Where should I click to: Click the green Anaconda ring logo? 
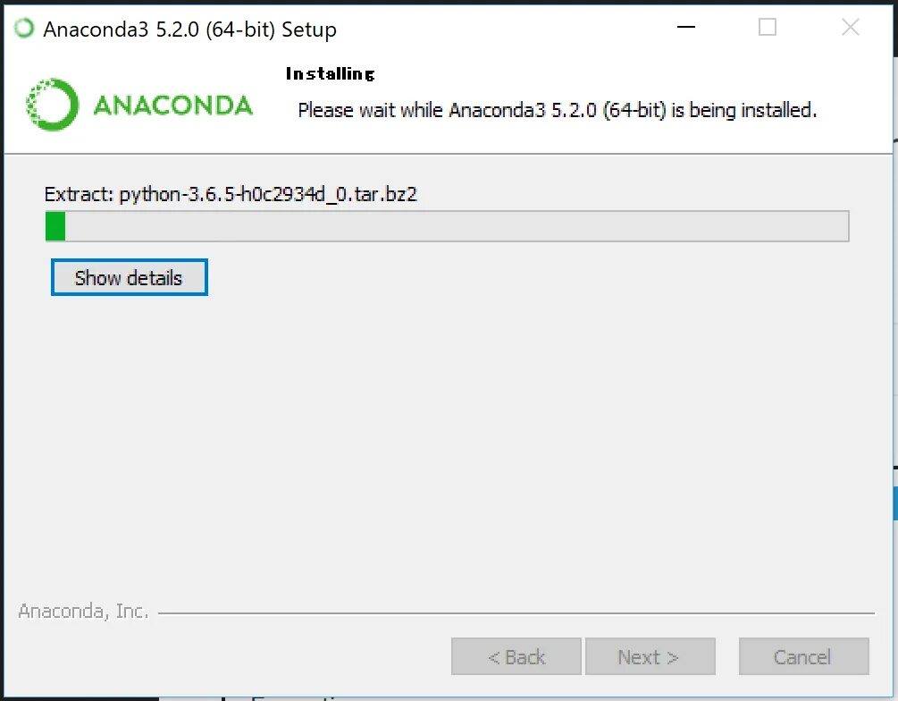[x=52, y=105]
